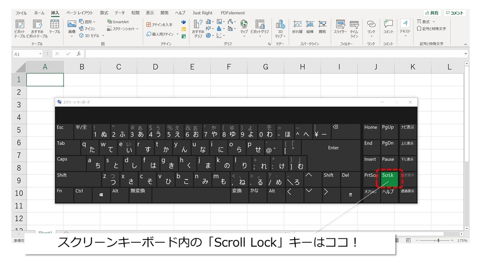Switch to the データ tab

click(x=119, y=13)
